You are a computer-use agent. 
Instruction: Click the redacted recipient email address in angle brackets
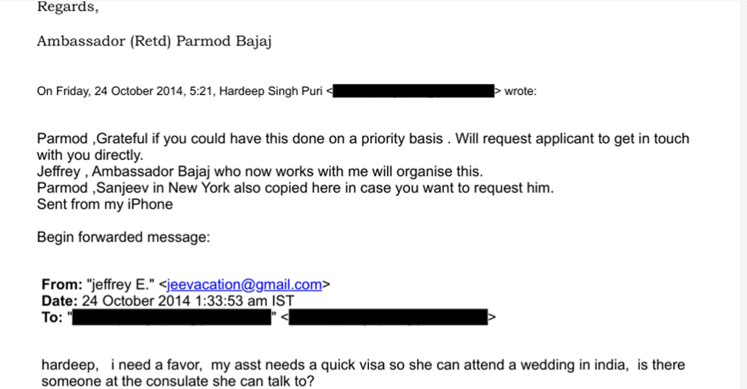pyautogui.click(x=388, y=317)
